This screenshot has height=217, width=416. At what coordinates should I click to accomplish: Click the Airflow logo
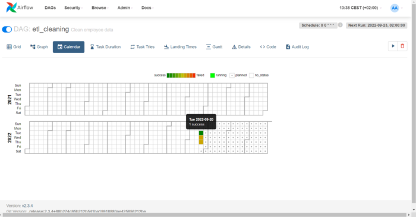coord(20,7)
